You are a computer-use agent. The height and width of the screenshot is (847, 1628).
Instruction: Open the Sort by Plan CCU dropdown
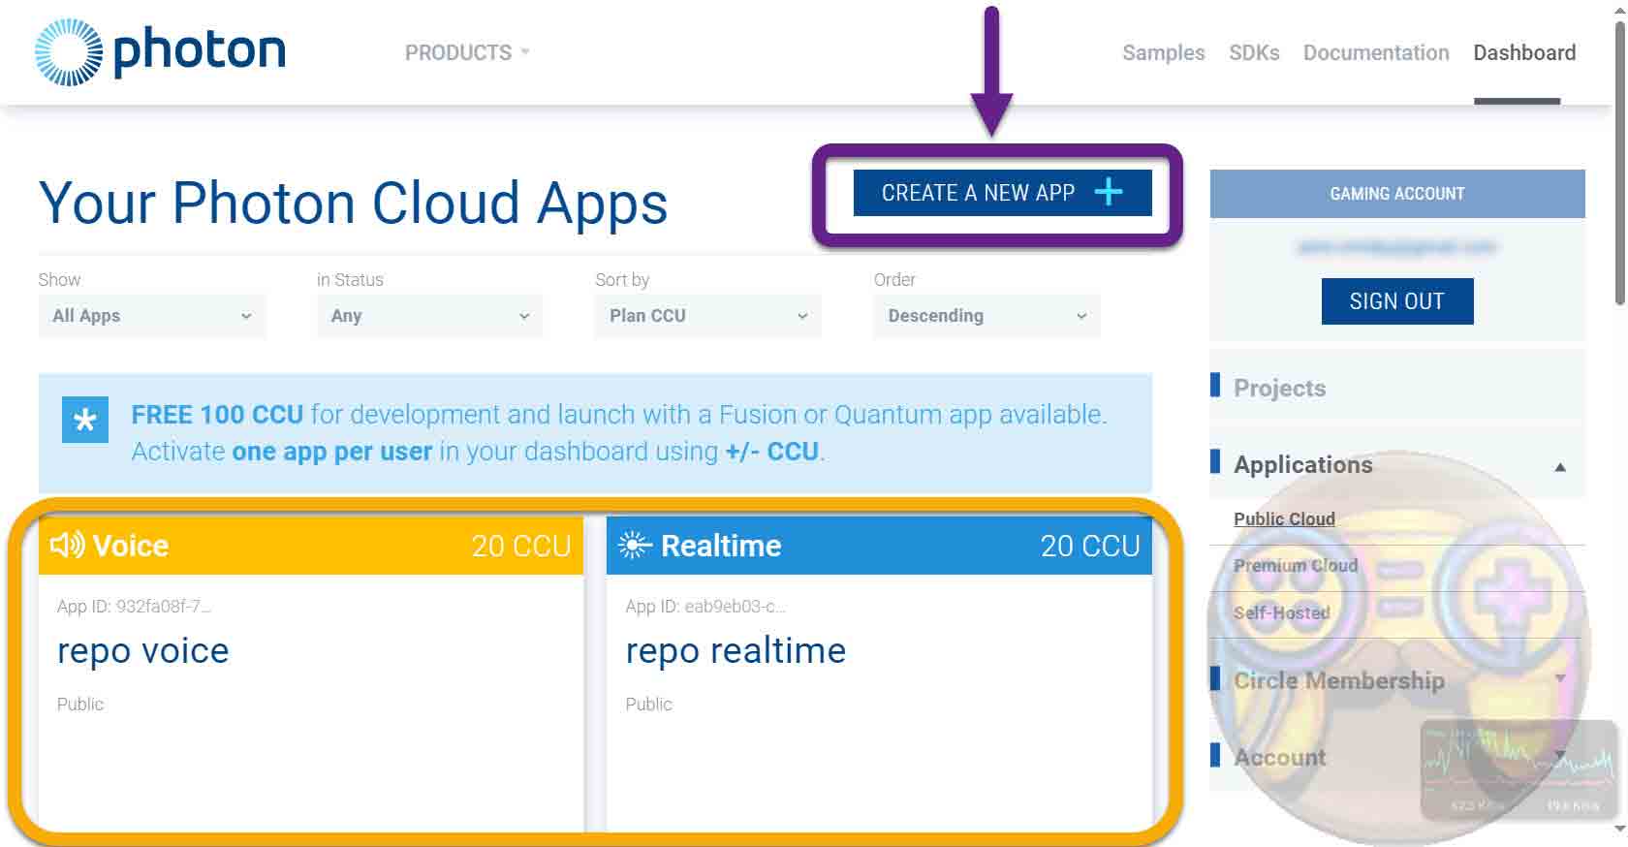[708, 316]
